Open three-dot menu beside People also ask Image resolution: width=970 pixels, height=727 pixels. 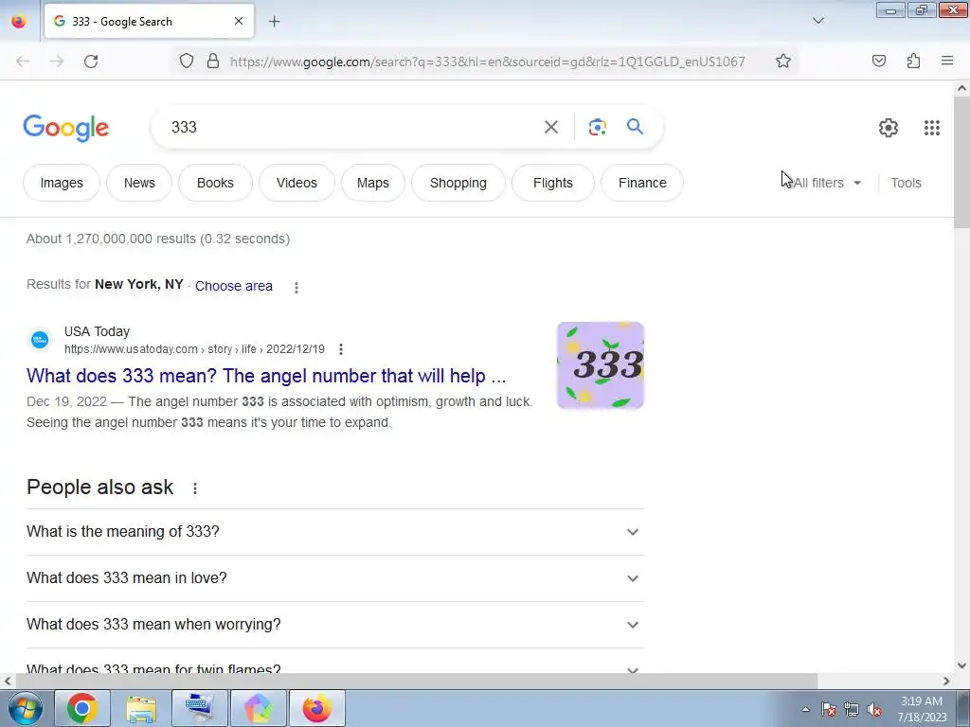(x=195, y=488)
